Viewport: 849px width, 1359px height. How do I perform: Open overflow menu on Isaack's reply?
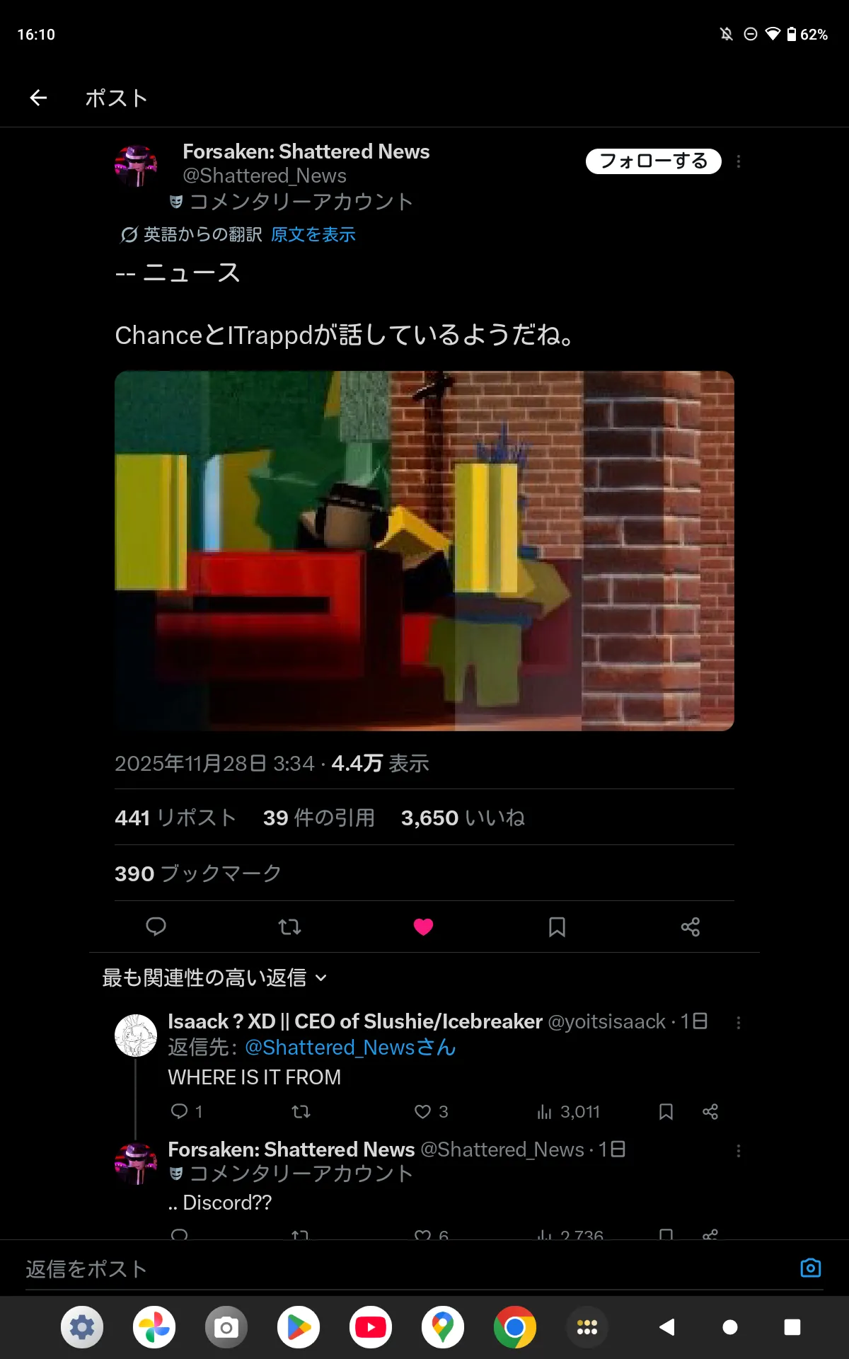click(x=739, y=1023)
